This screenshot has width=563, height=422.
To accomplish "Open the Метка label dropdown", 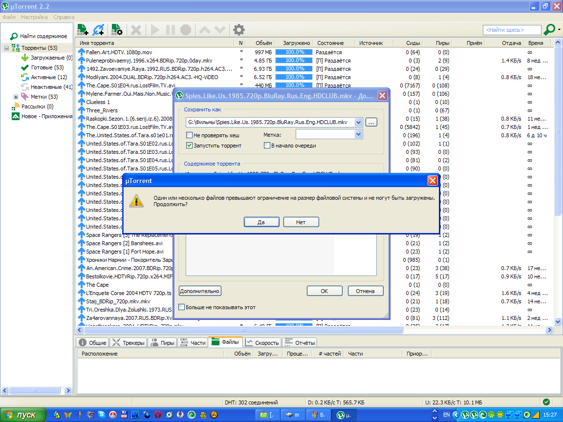I will click(358, 134).
